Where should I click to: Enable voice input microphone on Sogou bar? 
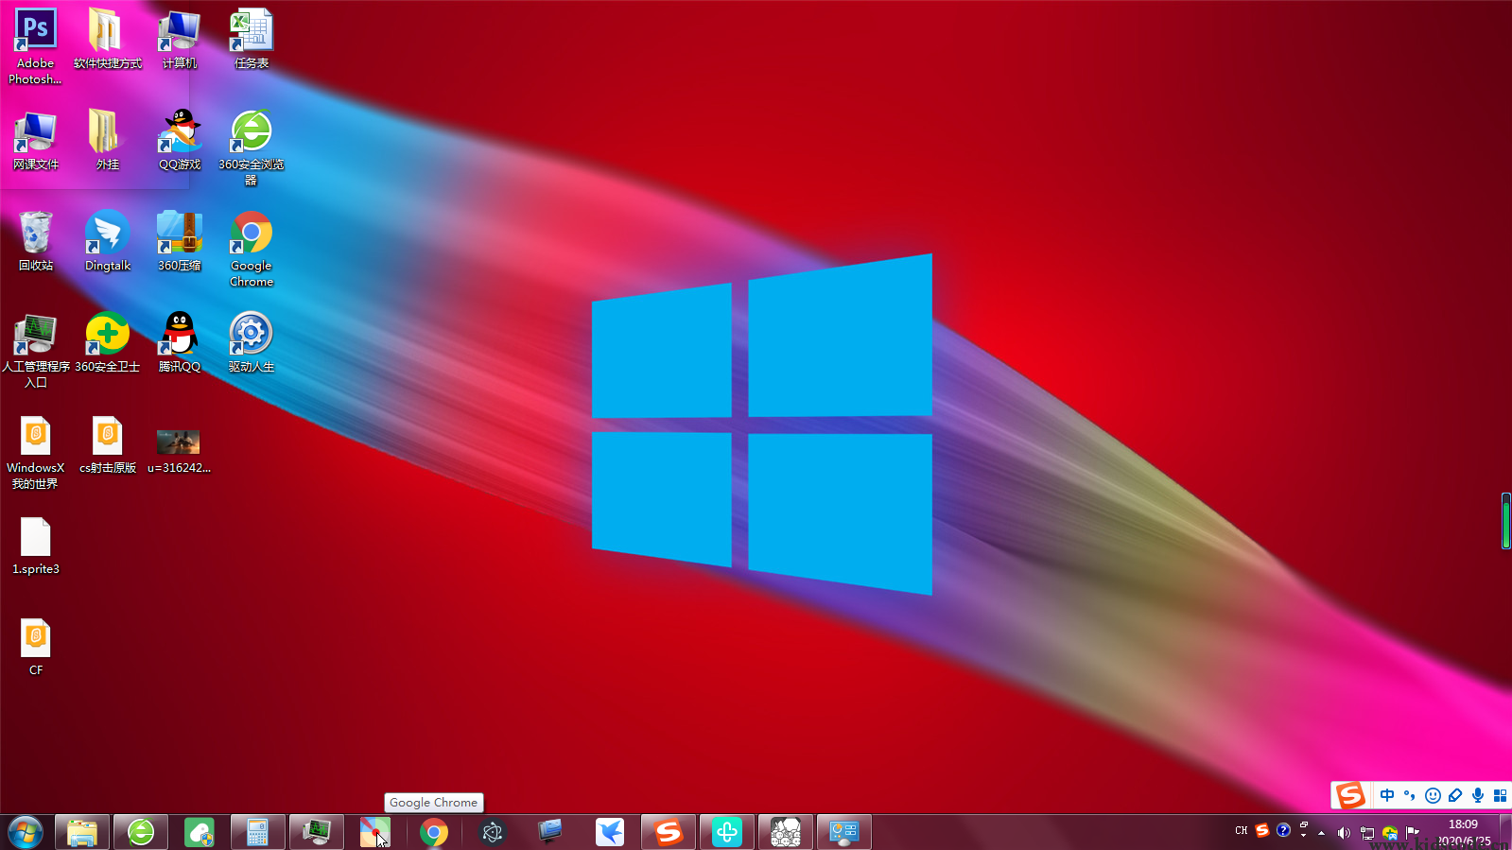click(1478, 795)
